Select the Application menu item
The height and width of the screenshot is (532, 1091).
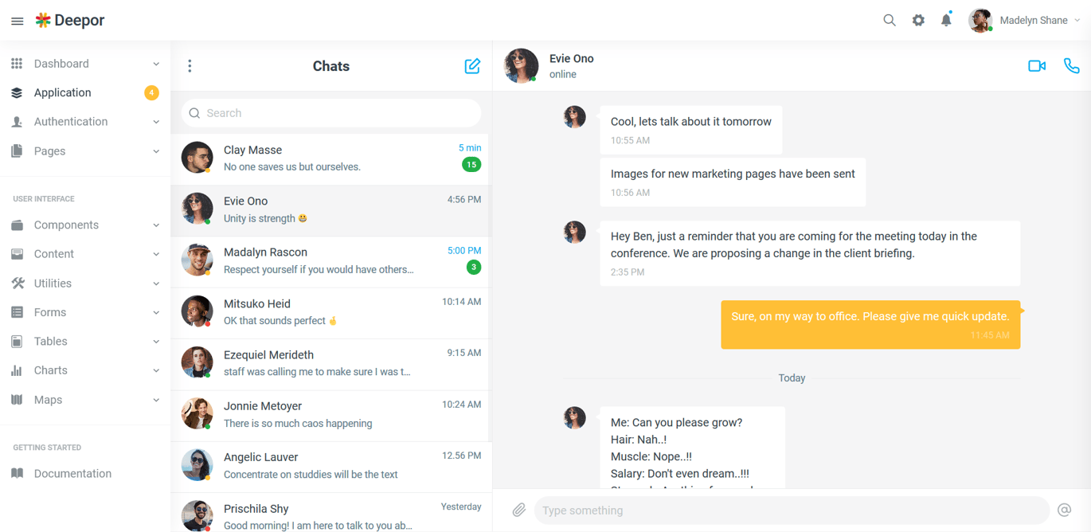click(85, 92)
